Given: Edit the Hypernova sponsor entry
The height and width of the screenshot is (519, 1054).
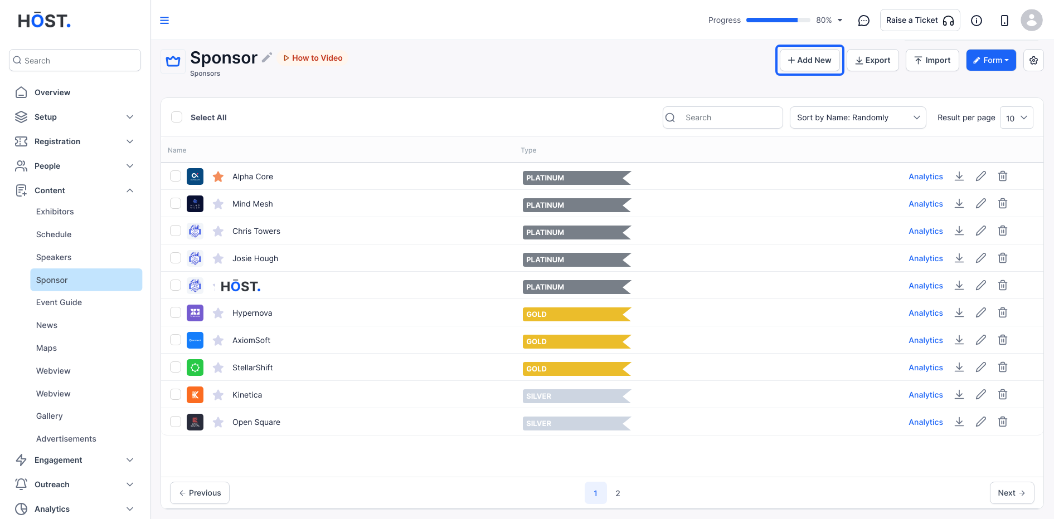Looking at the screenshot, I should pyautogui.click(x=981, y=313).
